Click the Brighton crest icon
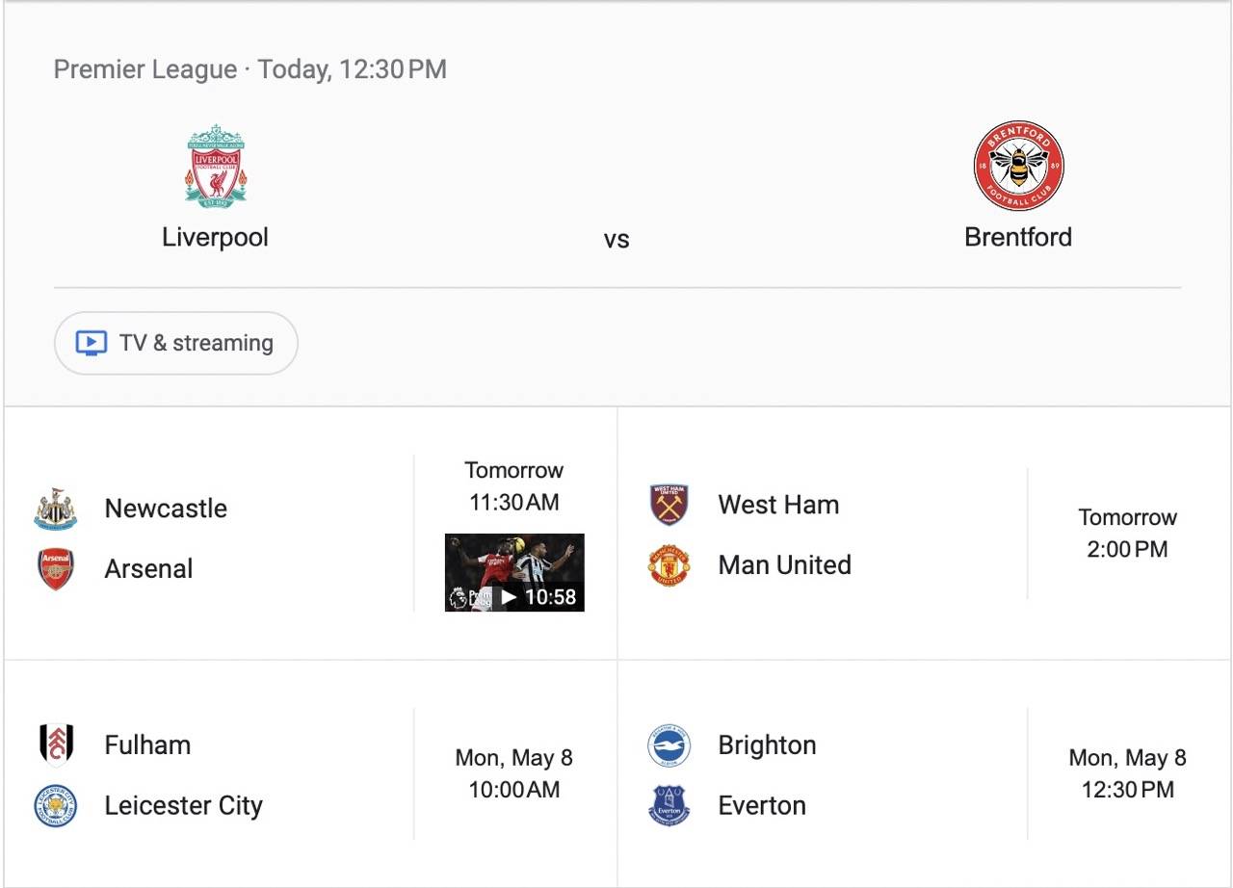 pyautogui.click(x=669, y=745)
